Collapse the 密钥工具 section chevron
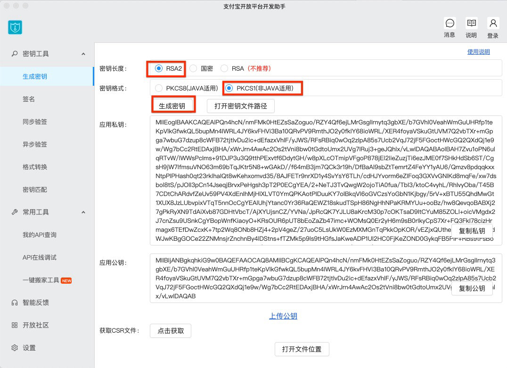Viewport: 507px width, 368px height. [x=83, y=54]
